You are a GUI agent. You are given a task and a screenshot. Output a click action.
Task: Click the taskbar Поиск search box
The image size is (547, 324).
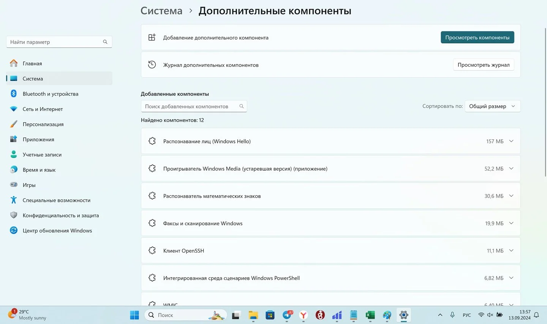point(186,315)
